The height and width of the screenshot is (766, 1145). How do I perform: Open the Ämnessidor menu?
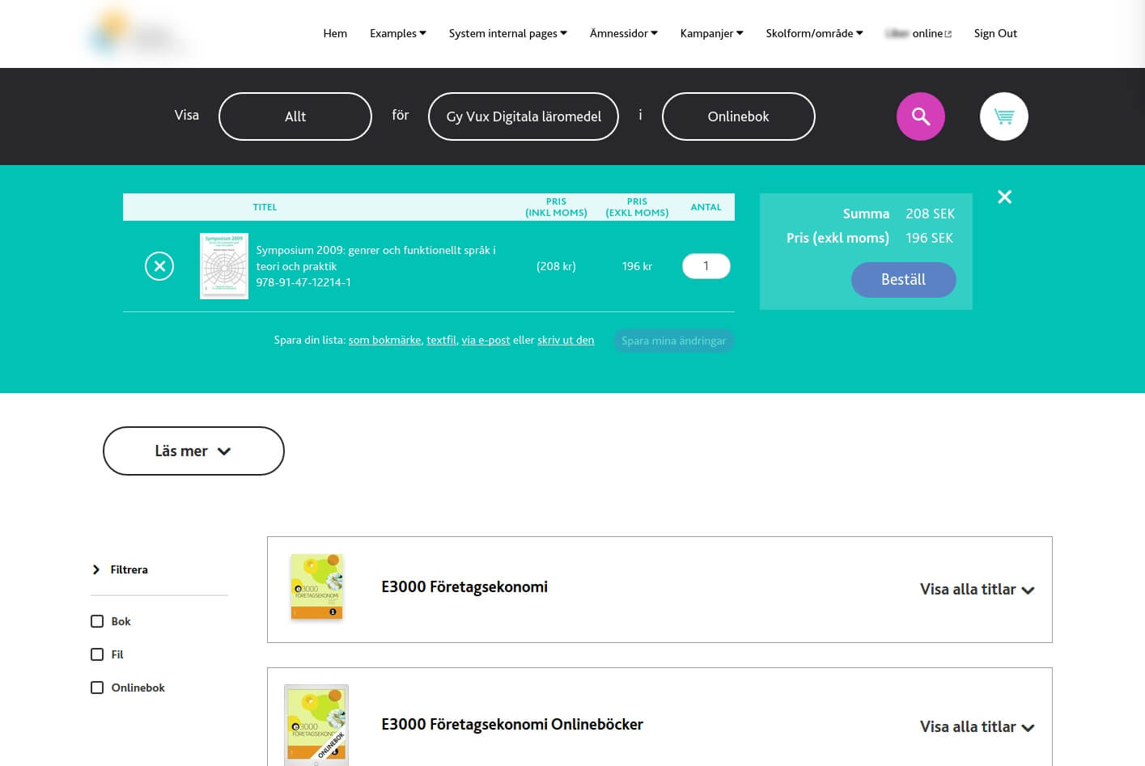[x=624, y=33]
